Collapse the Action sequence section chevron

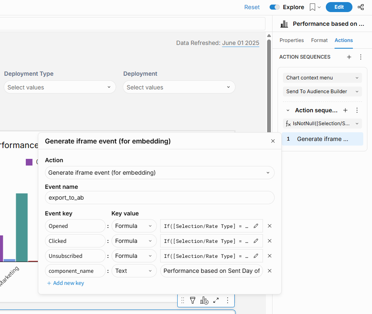click(288, 111)
